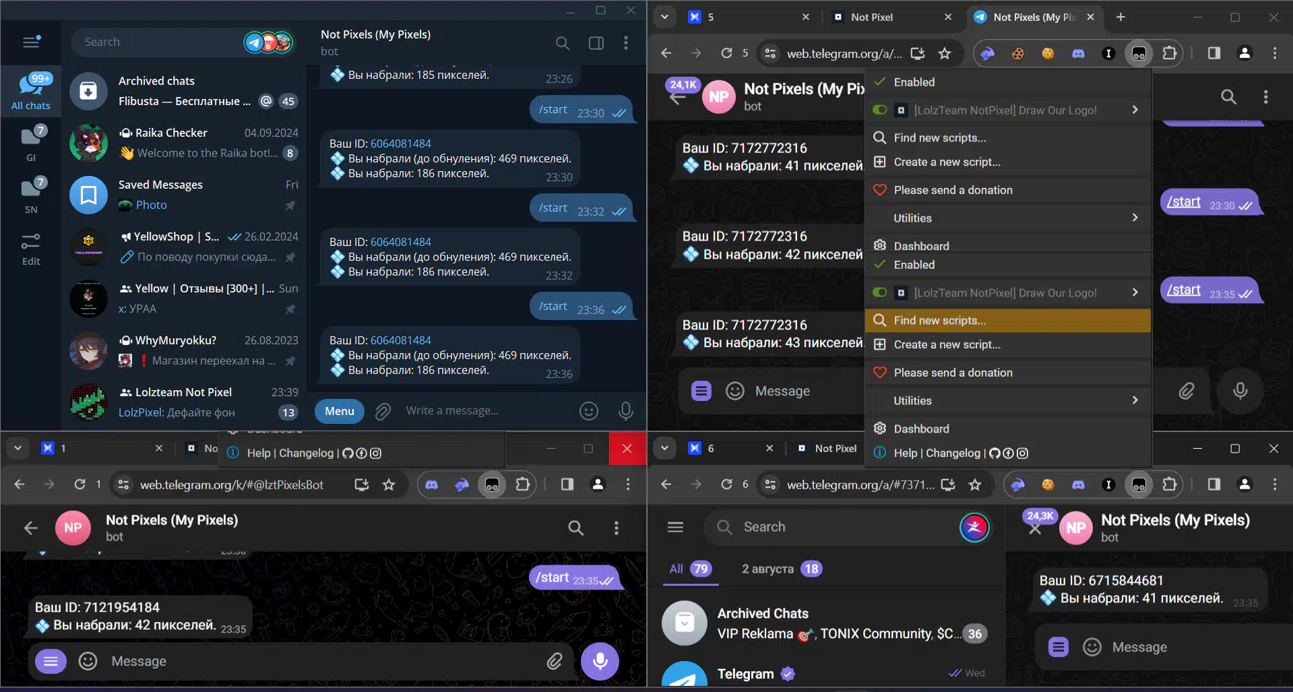
Task: Click the paperclip attach icon in Telegram Desktop
Action: (383, 411)
